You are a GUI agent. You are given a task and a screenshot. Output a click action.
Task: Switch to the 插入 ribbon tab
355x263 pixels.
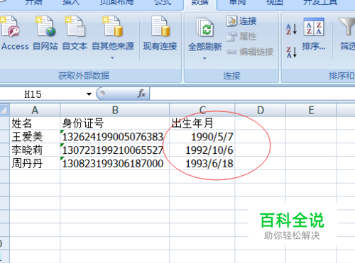[x=70, y=3]
